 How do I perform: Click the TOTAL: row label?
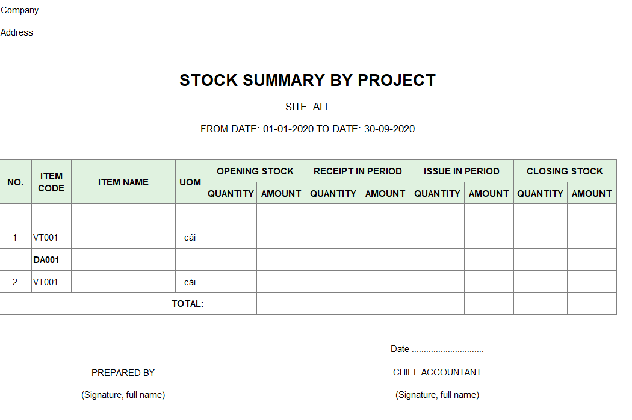pos(187,303)
